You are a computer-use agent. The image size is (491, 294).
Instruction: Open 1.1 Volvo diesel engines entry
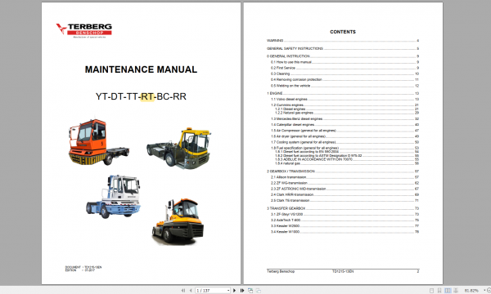click(x=345, y=100)
